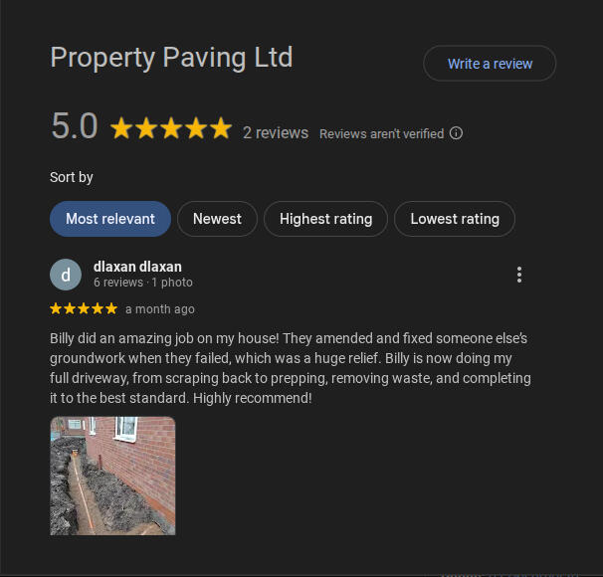Choose the Lowest rating sort option
This screenshot has width=603, height=577.
tap(455, 219)
